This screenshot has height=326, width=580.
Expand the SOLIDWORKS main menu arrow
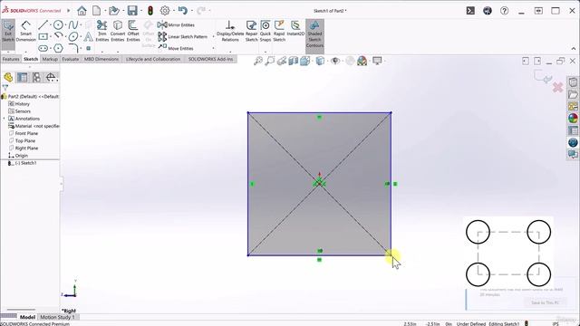coord(69,11)
